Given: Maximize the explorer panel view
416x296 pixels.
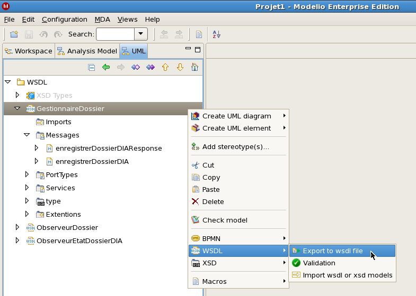Looking at the screenshot, I should point(198,50).
